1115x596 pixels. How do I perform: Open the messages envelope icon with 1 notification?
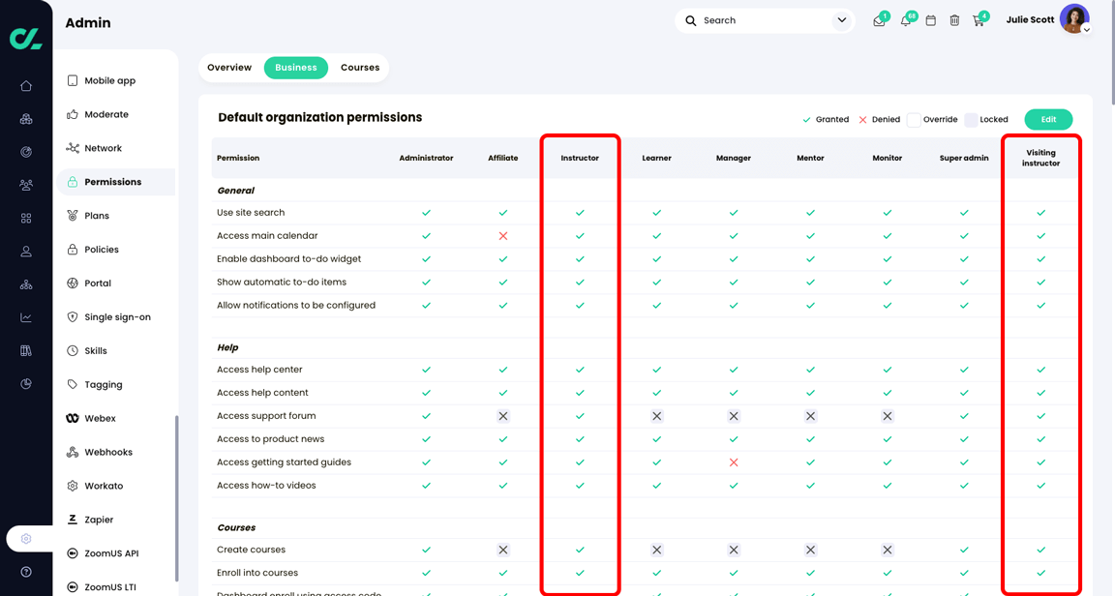point(880,18)
